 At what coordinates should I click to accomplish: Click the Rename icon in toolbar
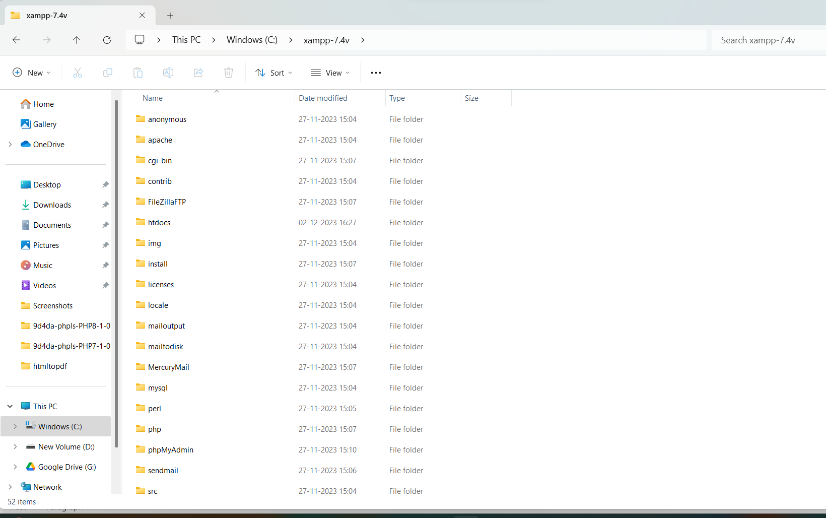[x=168, y=73]
